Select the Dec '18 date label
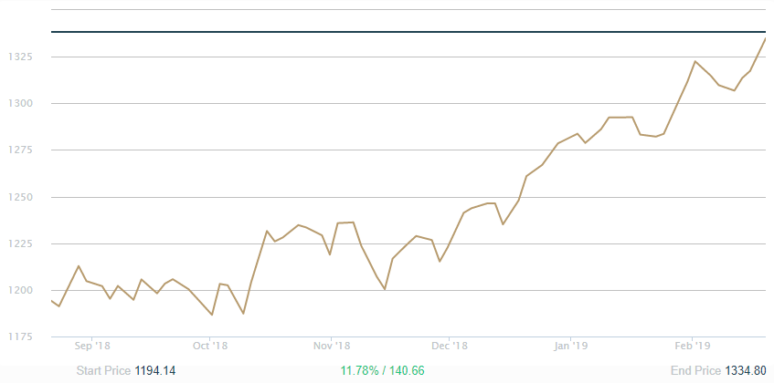 point(450,347)
